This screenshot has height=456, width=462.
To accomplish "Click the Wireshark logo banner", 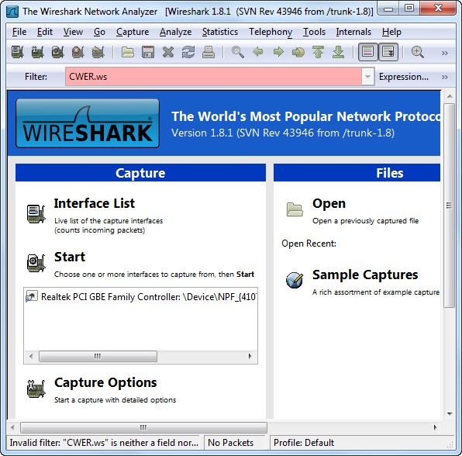I will (x=88, y=123).
